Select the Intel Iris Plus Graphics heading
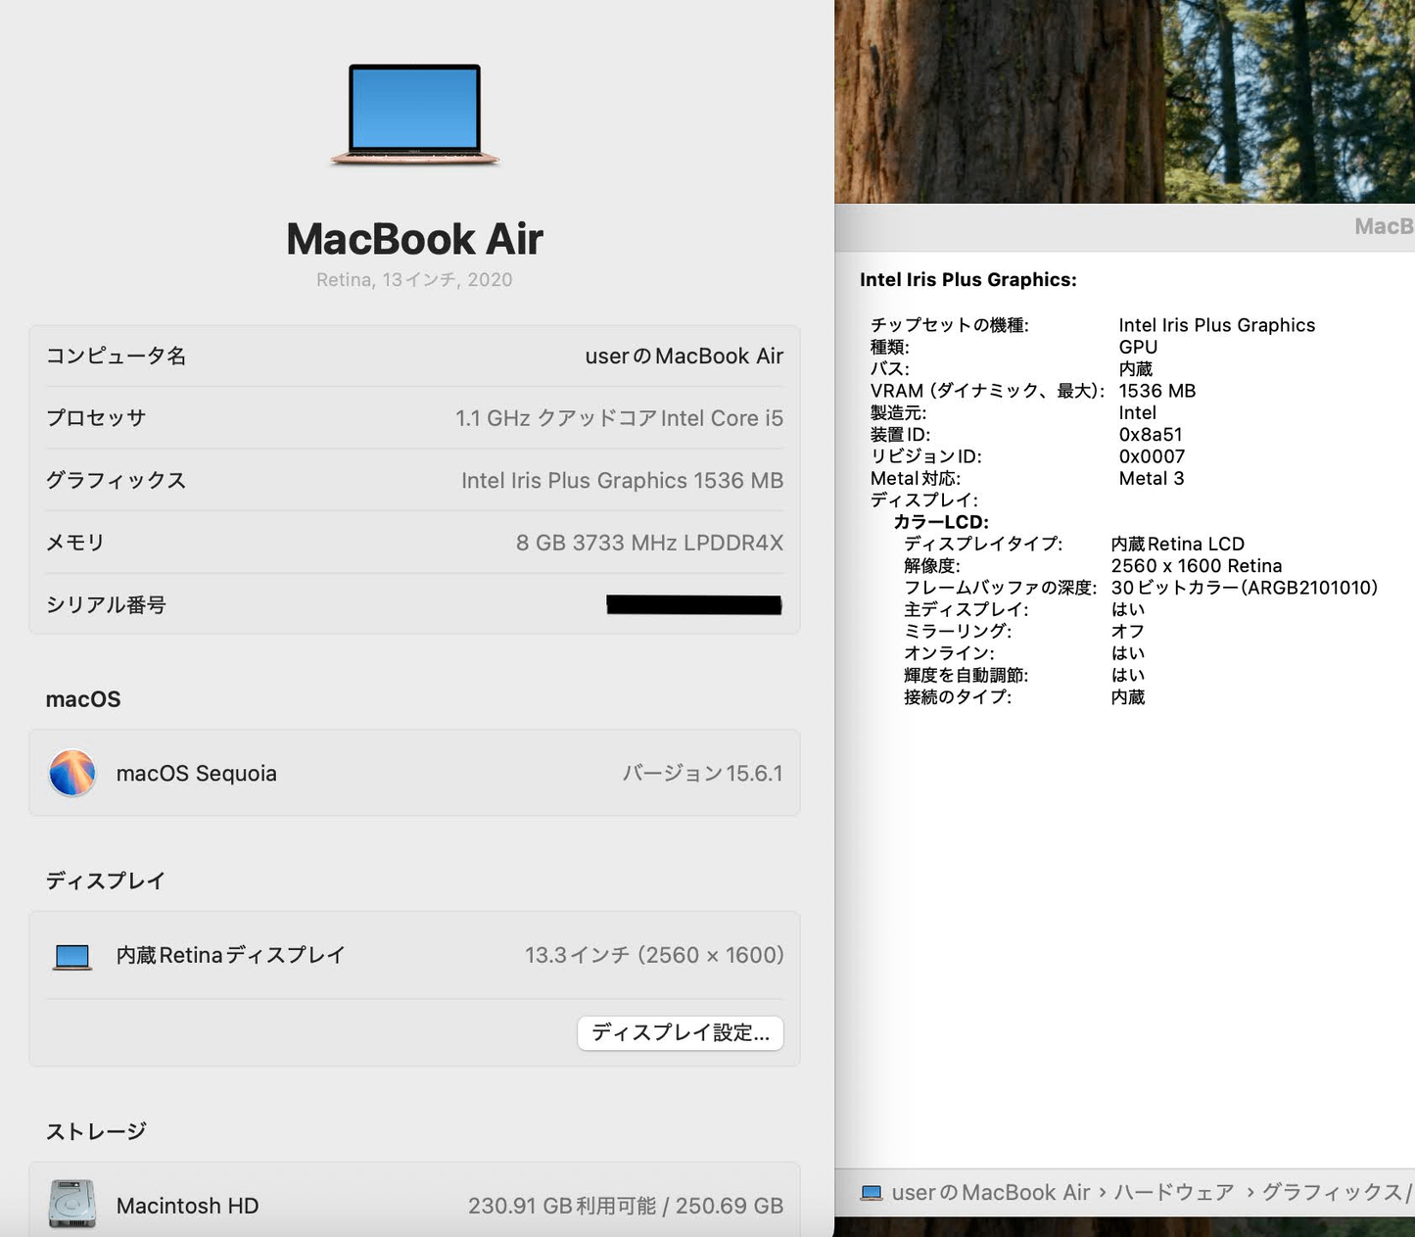This screenshot has height=1237, width=1415. [x=967, y=279]
